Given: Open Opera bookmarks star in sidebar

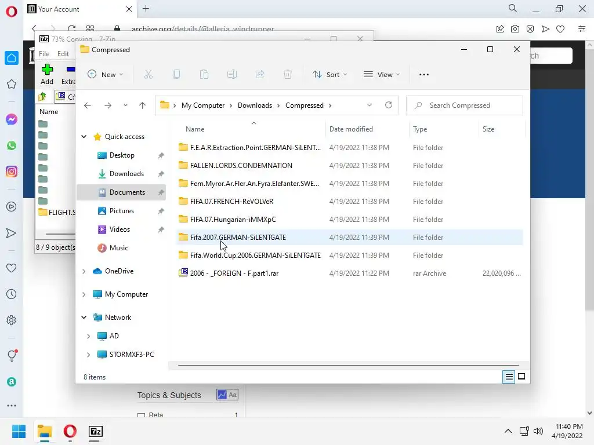Looking at the screenshot, I should tap(12, 84).
